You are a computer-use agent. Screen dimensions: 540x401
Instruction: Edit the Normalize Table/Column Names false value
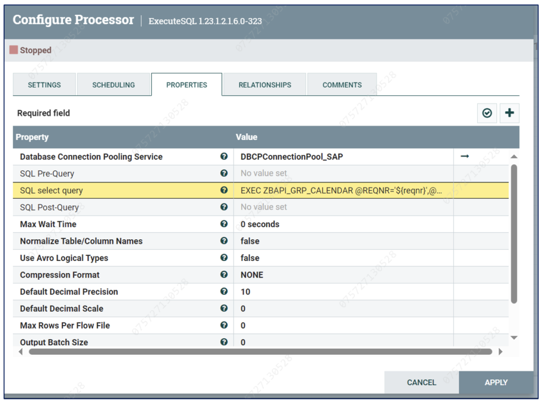point(343,241)
